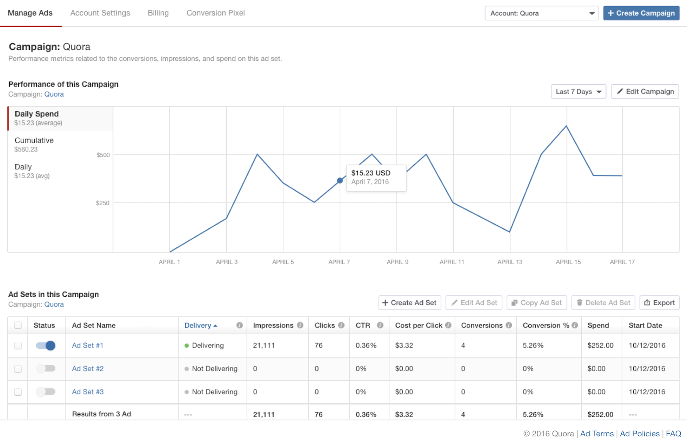The height and width of the screenshot is (446, 687).
Task: Click the April 7 data point on chart
Action: click(x=340, y=180)
